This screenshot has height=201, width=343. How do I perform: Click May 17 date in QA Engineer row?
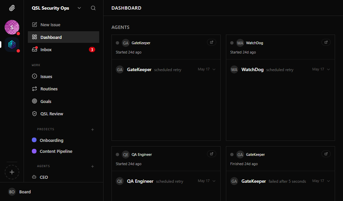coord(204,181)
